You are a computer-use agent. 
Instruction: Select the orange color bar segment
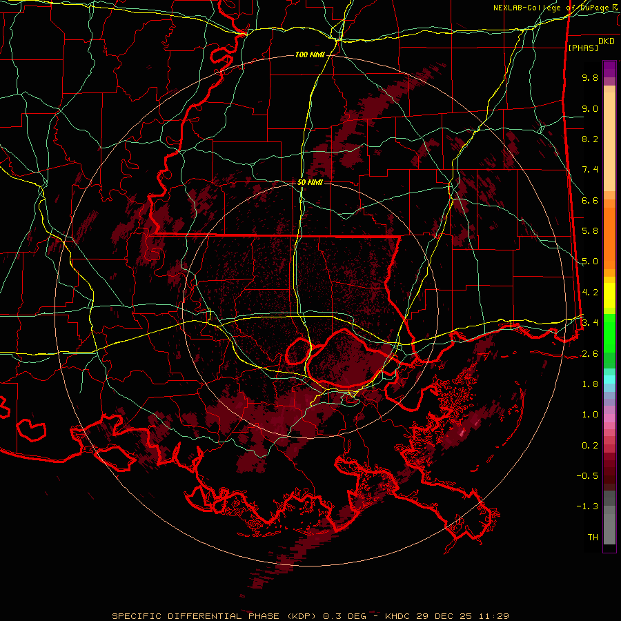click(x=609, y=238)
